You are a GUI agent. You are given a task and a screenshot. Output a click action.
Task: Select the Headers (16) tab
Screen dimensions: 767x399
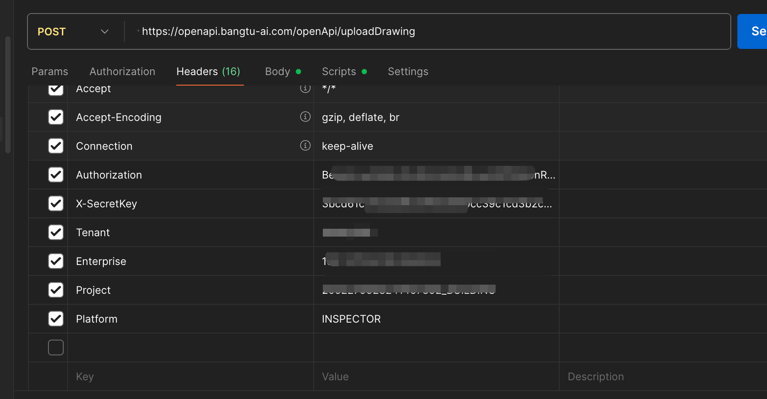[208, 72]
